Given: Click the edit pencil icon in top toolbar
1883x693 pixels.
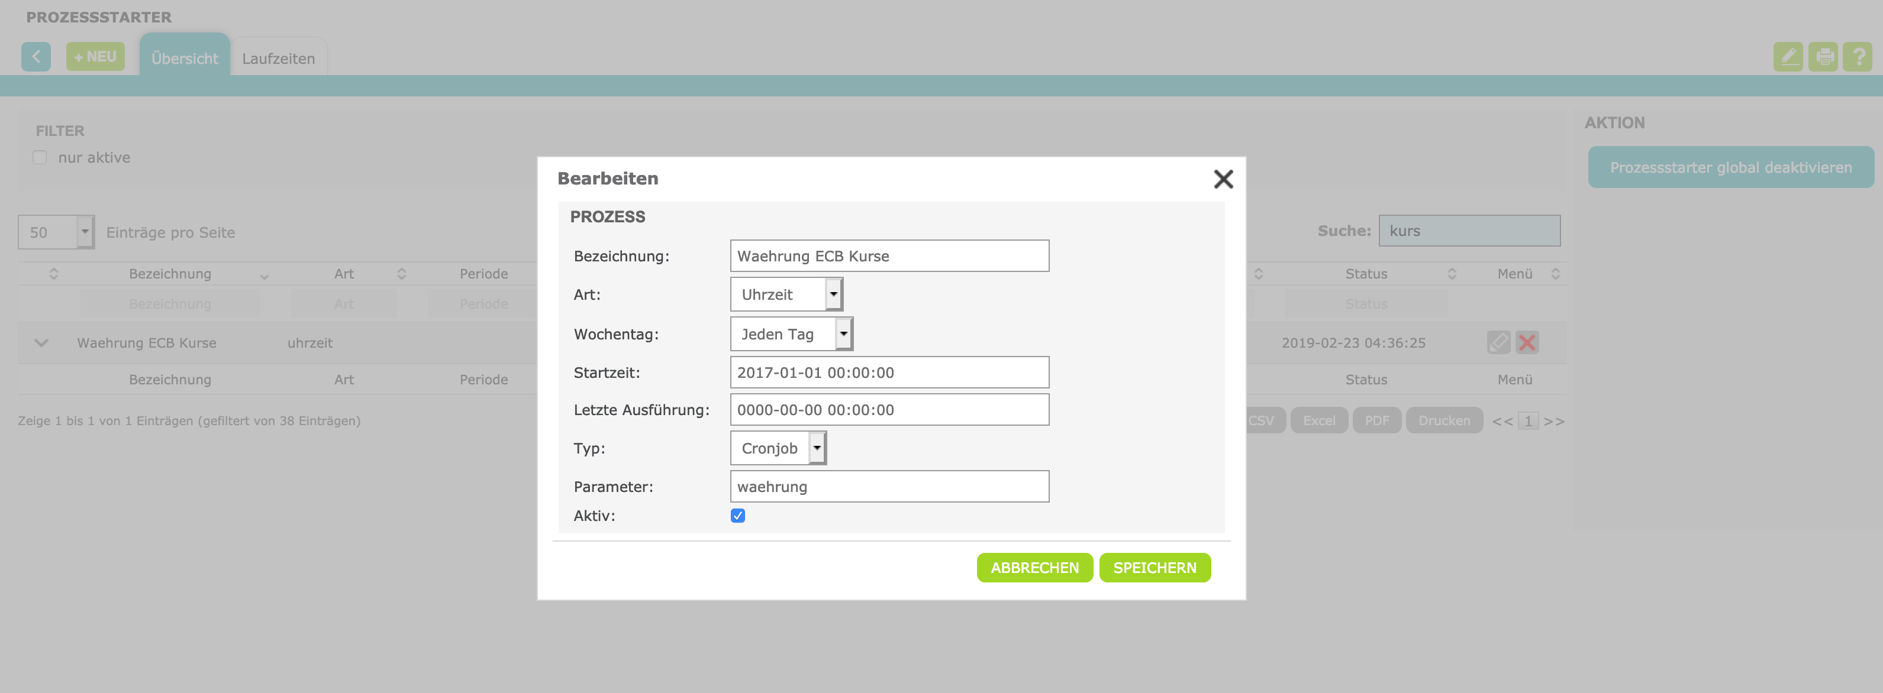Looking at the screenshot, I should point(1787,56).
